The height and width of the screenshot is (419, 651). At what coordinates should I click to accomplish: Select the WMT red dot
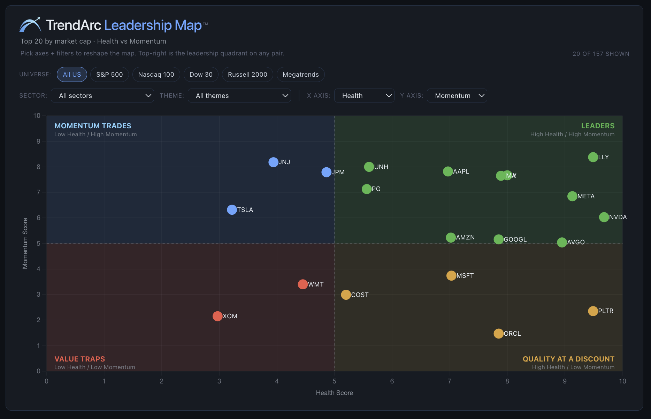tap(303, 284)
